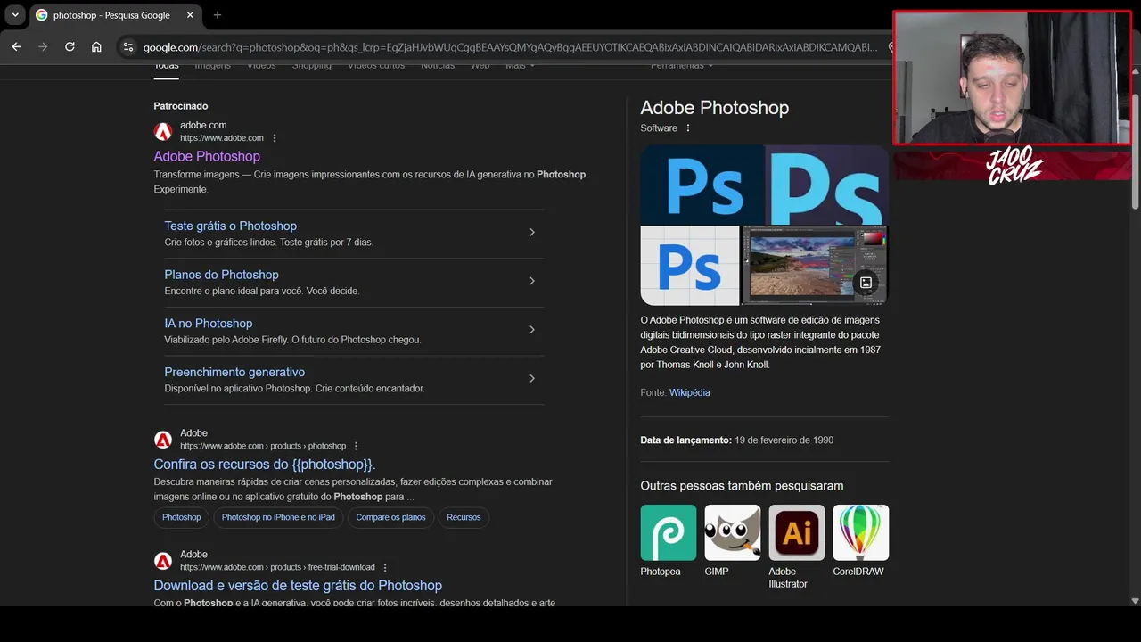Open the browser home page icon

coord(96,47)
